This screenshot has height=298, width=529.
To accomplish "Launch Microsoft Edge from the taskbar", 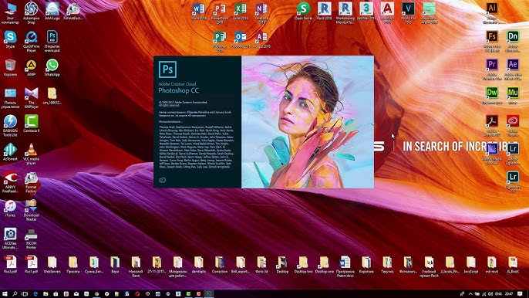I will pos(35,294).
